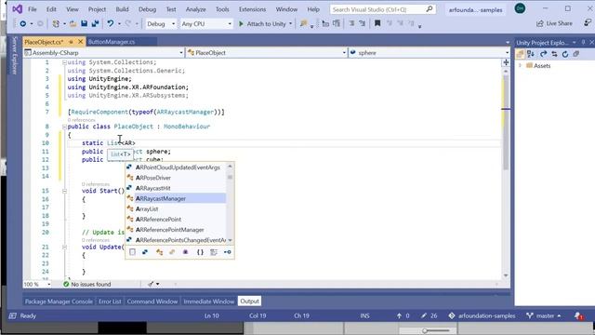
Task: Click the green Attach to Unity play button
Action: click(x=241, y=23)
